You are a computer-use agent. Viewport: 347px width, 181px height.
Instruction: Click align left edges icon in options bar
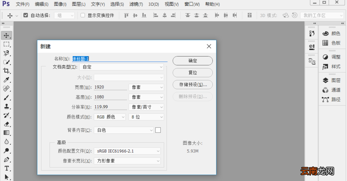pos(156,15)
